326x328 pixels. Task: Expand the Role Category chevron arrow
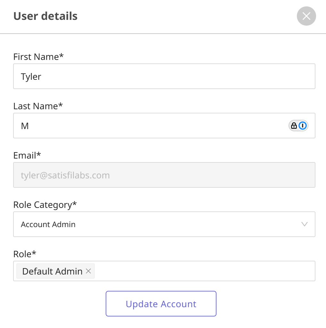click(x=305, y=224)
